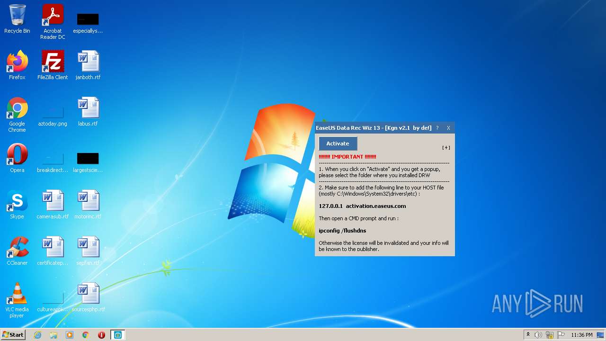
Task: Open the ? help in the keygen title bar
Action: point(437,128)
